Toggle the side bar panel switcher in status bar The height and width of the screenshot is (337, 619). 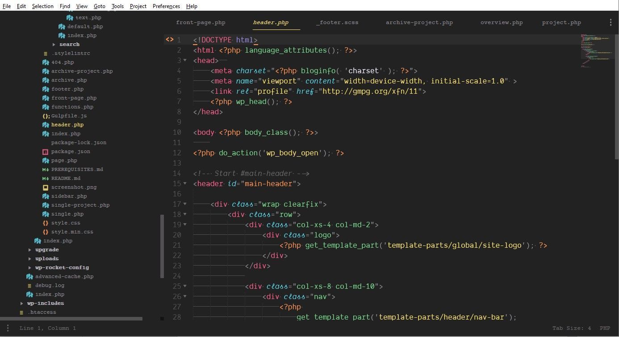(x=8, y=328)
